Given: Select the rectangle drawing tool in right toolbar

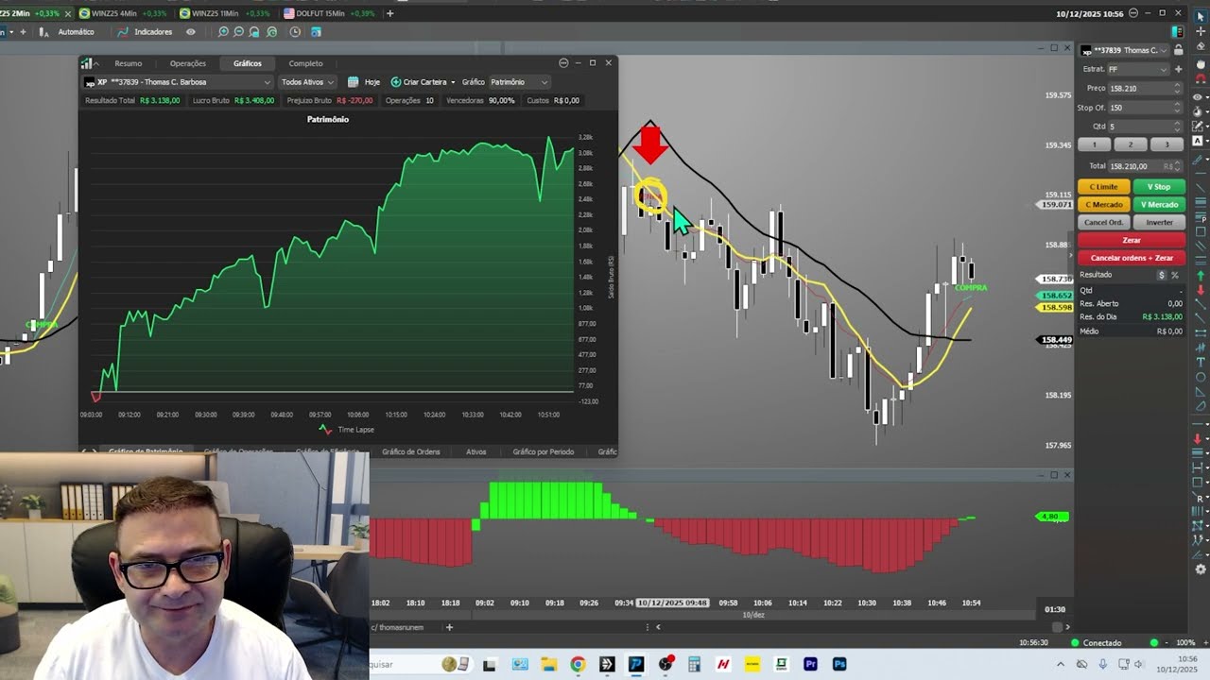Looking at the screenshot, I should coord(1199,231).
